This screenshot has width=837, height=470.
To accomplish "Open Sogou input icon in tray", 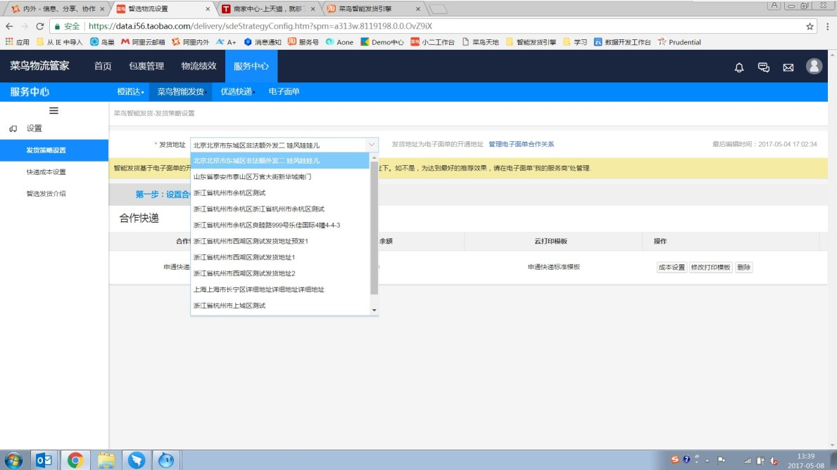I will pos(674,459).
